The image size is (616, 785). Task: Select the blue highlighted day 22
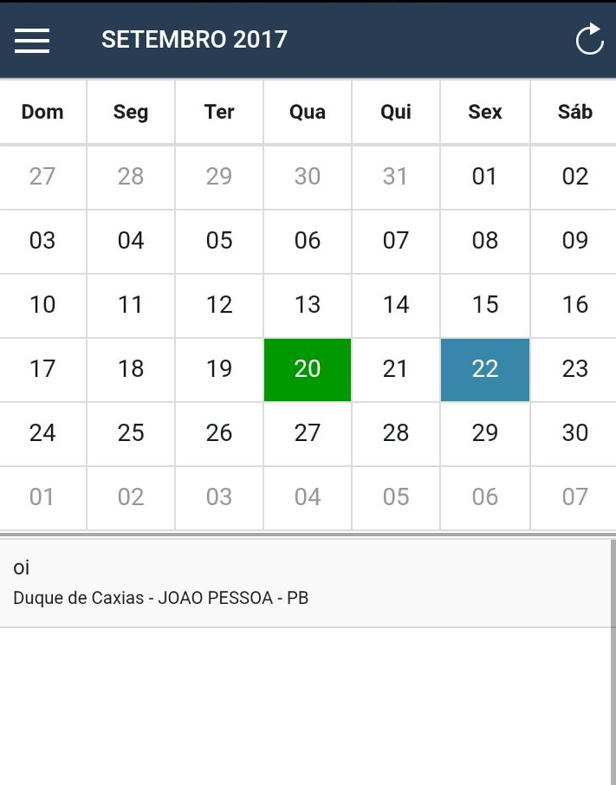[x=484, y=369]
